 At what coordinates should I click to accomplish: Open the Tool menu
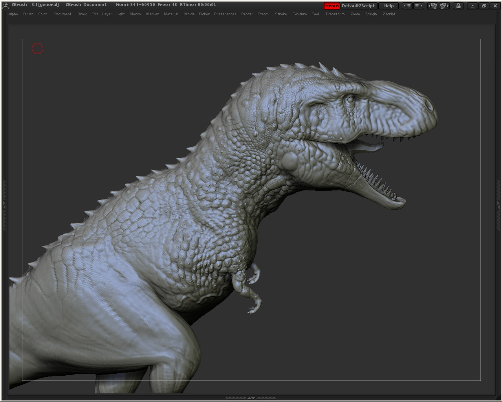[x=315, y=14]
